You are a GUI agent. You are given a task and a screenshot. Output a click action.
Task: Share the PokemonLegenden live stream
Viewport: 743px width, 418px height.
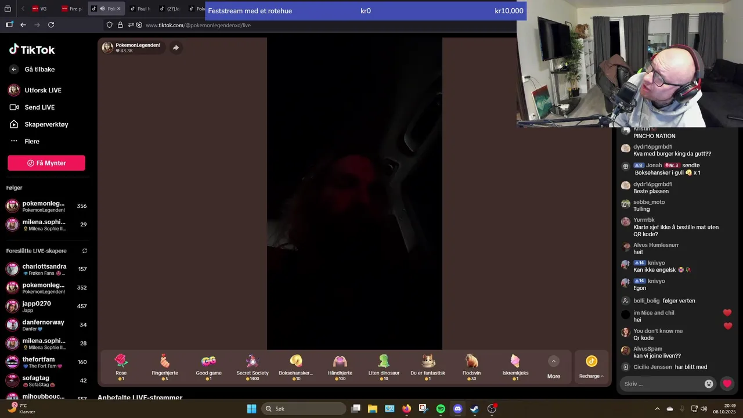click(176, 48)
